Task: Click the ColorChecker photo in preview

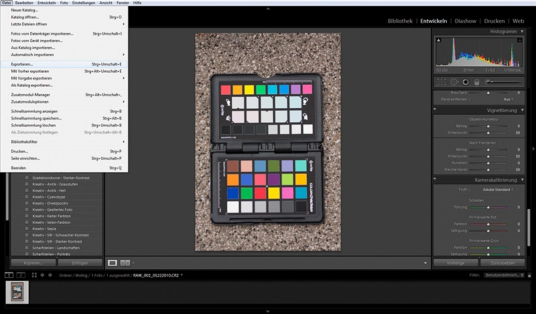Action: pos(267,142)
